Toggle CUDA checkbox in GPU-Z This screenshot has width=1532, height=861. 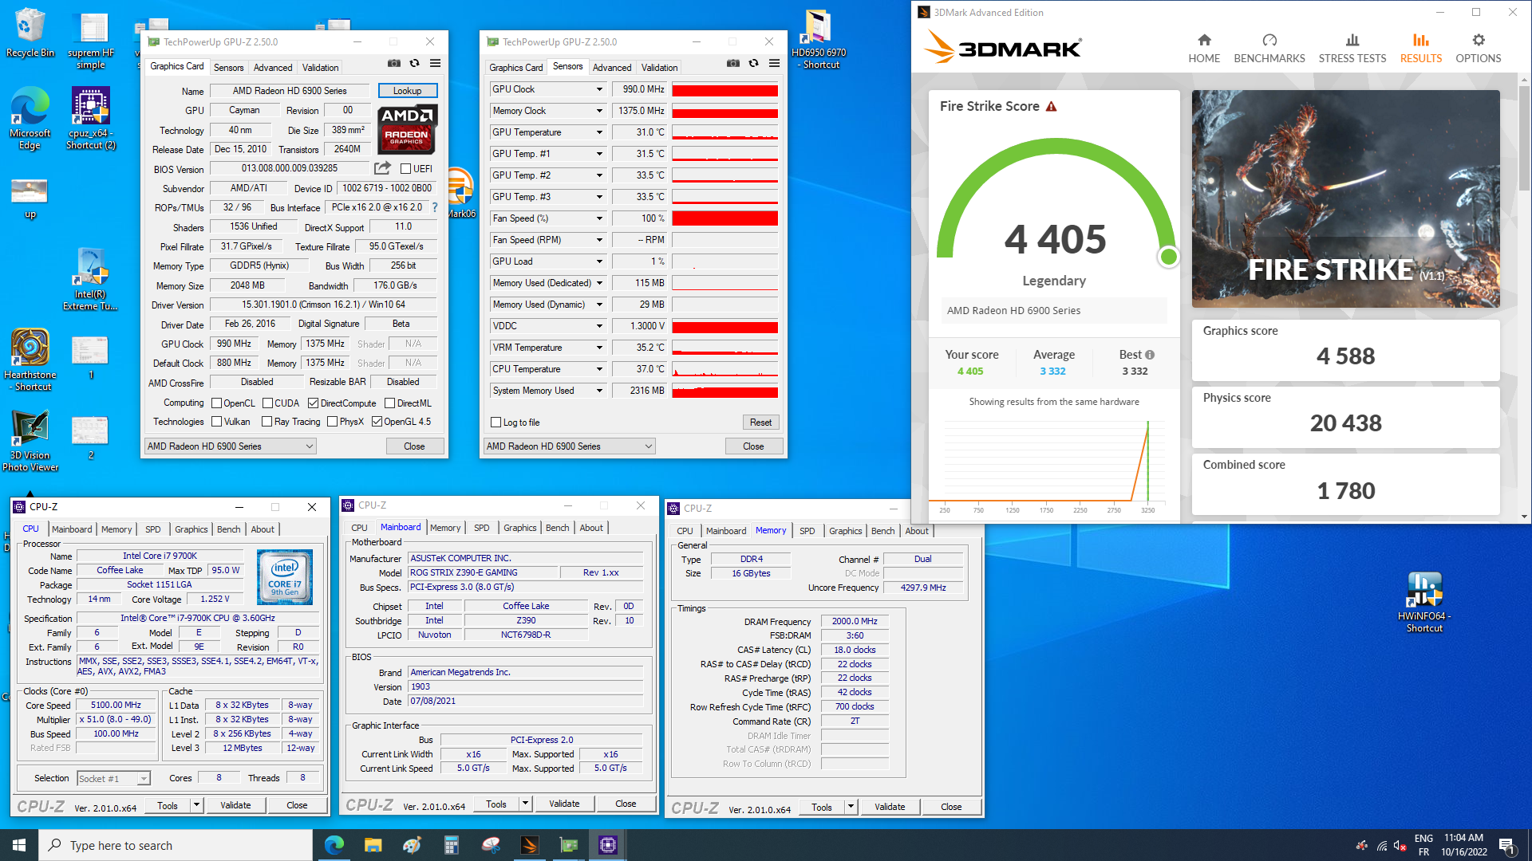[267, 403]
